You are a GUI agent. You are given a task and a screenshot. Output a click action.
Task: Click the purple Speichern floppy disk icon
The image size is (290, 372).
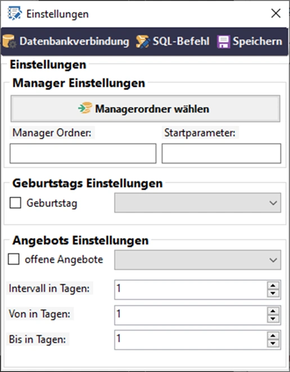tap(223, 42)
